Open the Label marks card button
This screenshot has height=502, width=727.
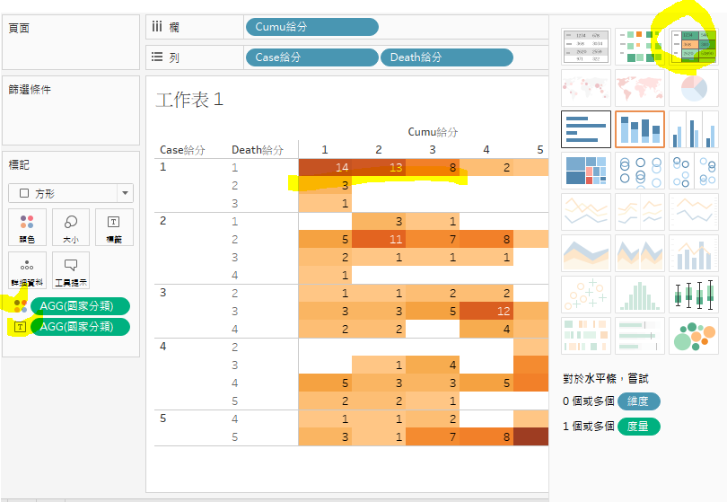[x=114, y=227]
